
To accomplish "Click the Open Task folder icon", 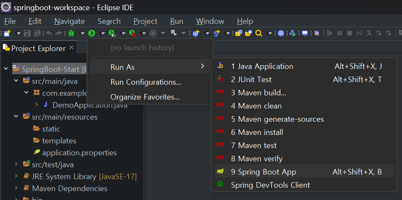I will pyautogui.click(x=249, y=33).
